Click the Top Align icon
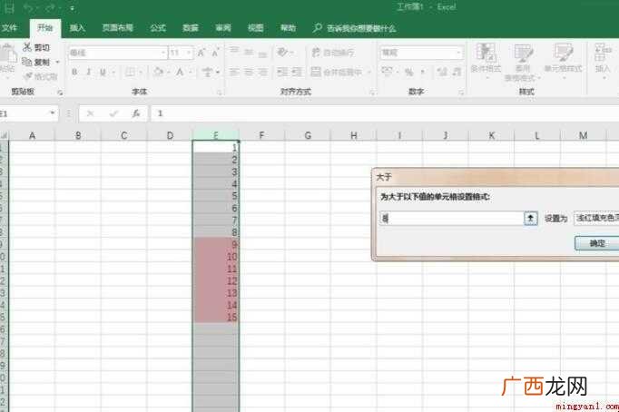The height and width of the screenshot is (412, 619). [x=234, y=52]
